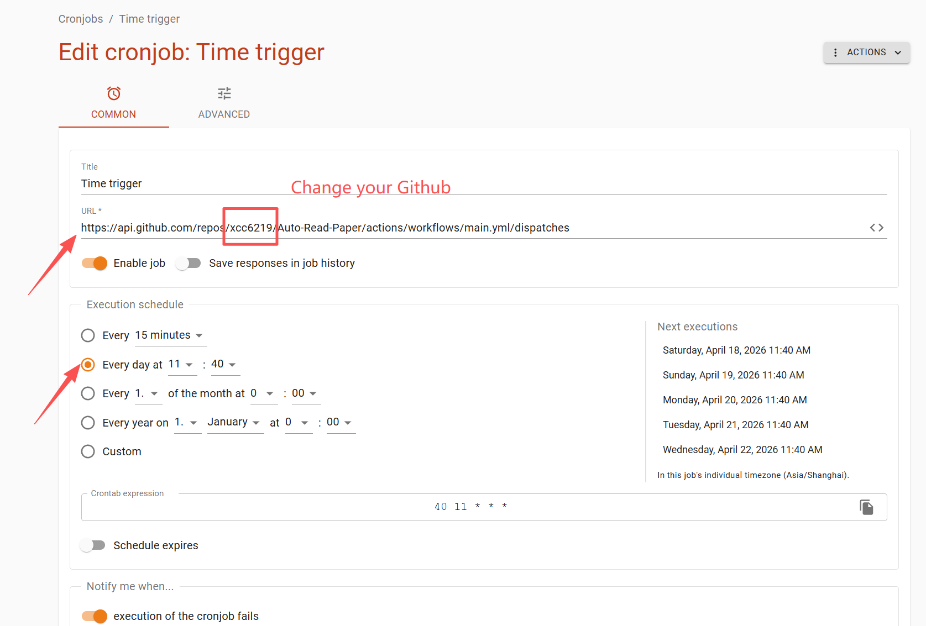This screenshot has width=926, height=626.
Task: Toggle the Schedule expires switch
Action: [x=93, y=545]
